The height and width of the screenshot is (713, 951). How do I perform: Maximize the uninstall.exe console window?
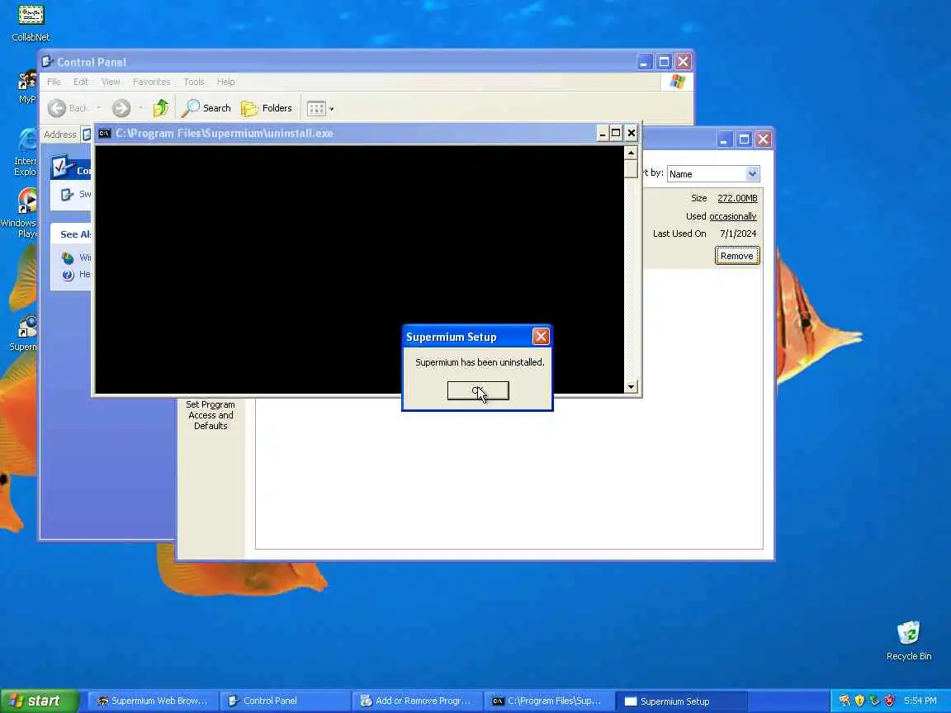616,134
